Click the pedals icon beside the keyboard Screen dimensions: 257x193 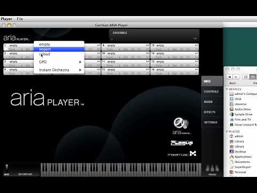point(212,168)
